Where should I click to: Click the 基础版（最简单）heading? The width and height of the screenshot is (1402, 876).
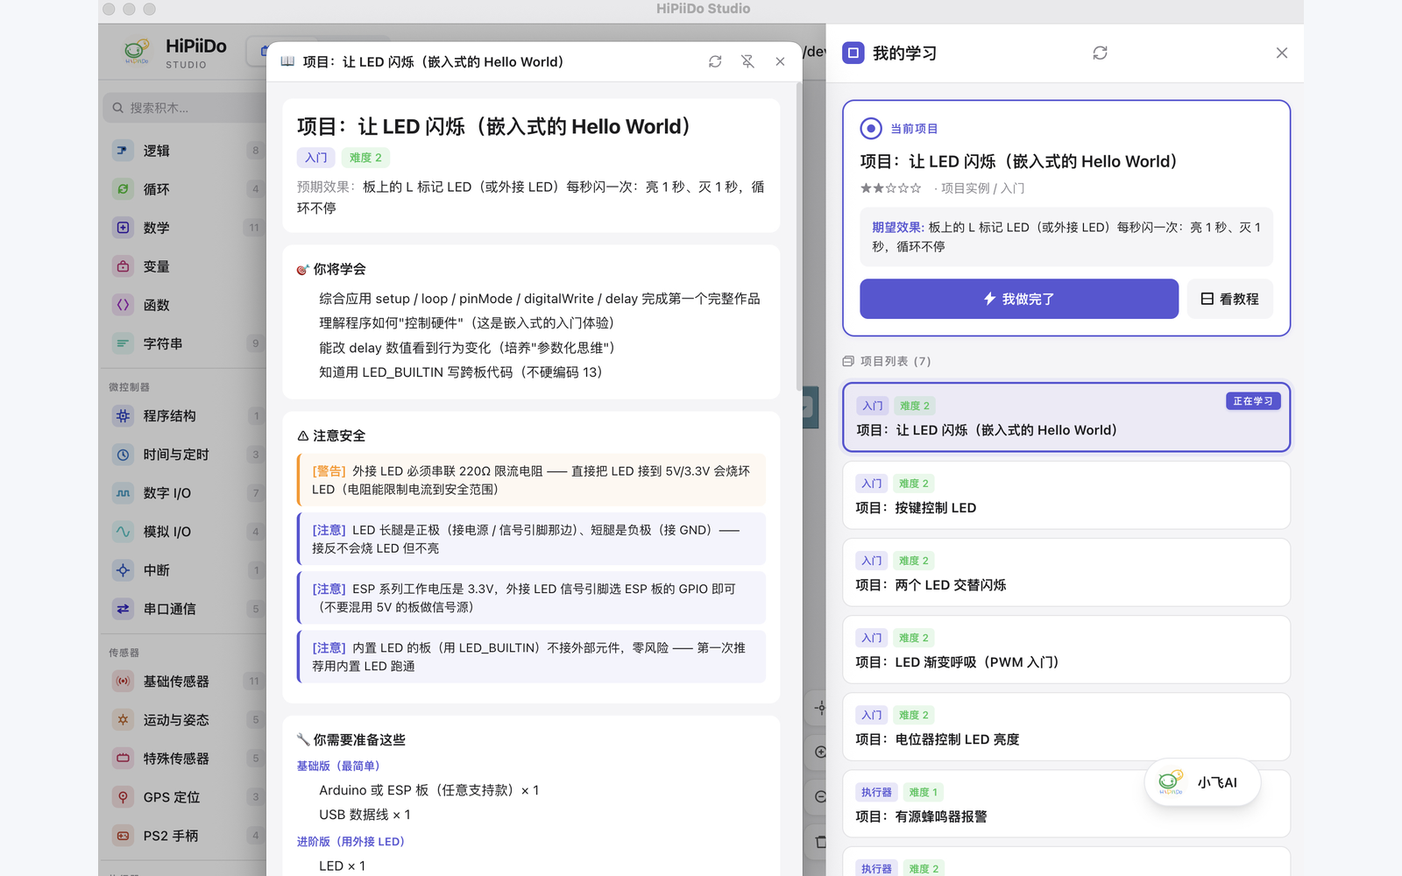coord(338,766)
